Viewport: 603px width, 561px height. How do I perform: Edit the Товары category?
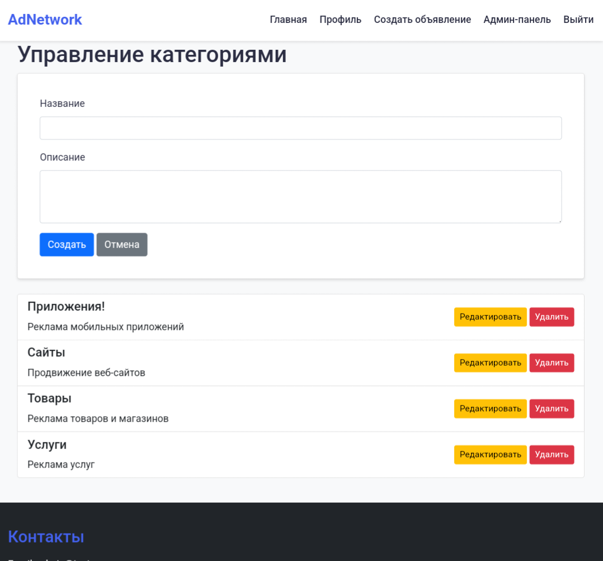click(x=490, y=409)
